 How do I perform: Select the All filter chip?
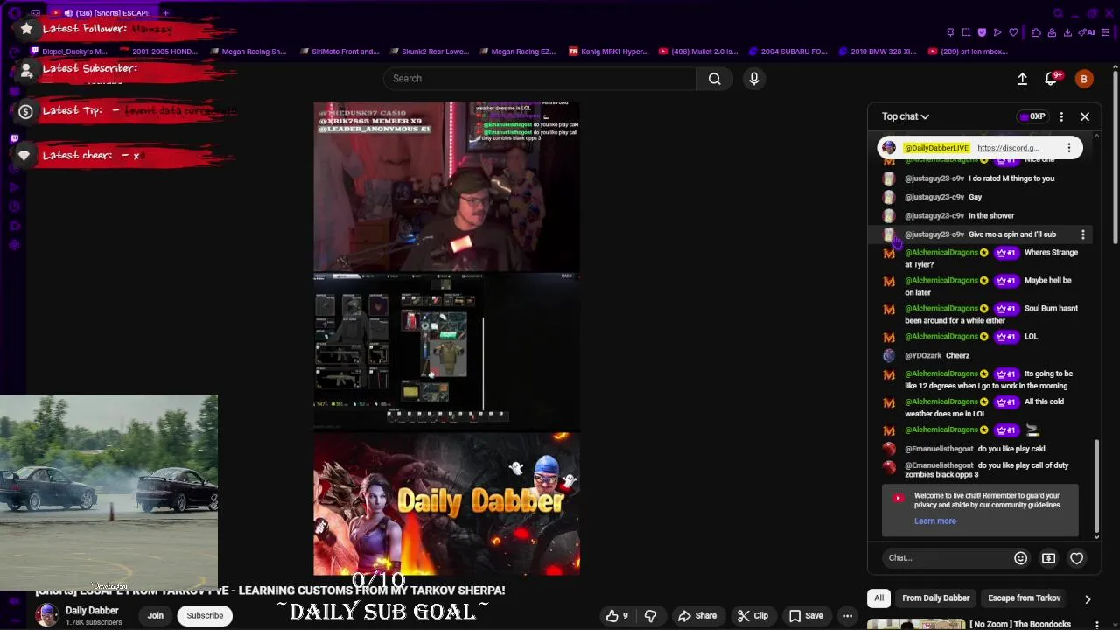[x=878, y=598]
